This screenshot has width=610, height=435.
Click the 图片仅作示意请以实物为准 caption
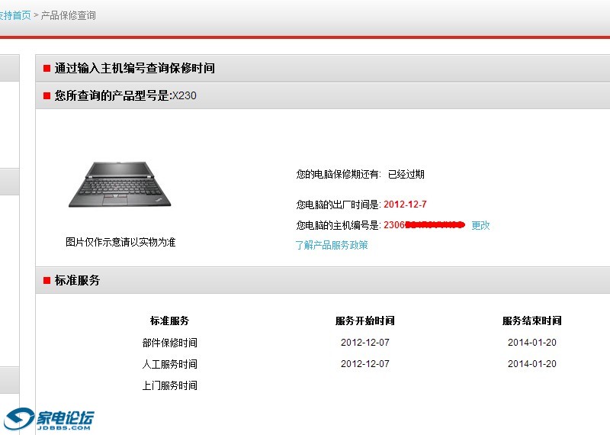[120, 242]
